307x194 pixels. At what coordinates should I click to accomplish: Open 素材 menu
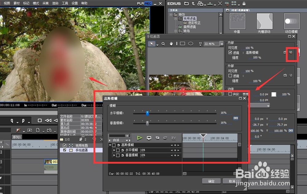[x=17, y=3]
